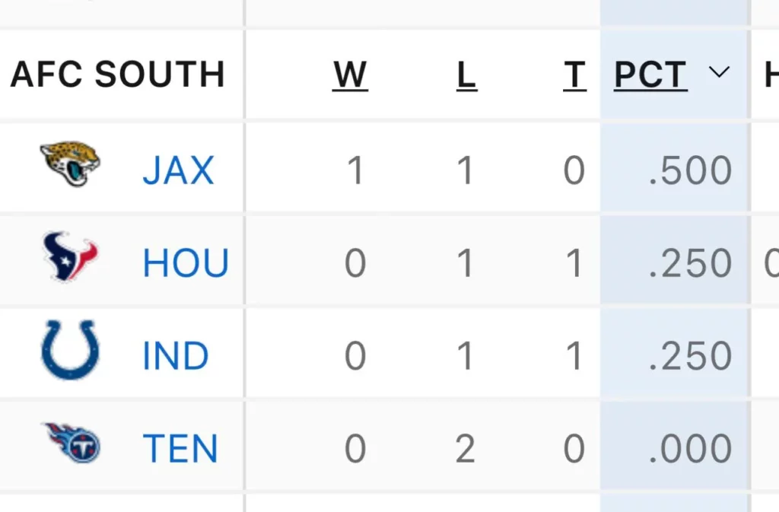The height and width of the screenshot is (512, 779).
Task: Select HOU .250 percentage cell
Action: tap(690, 262)
